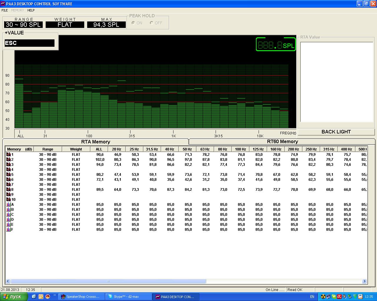
Task: Open SpeakerShop Crossover taskbar window
Action: (x=81, y=297)
